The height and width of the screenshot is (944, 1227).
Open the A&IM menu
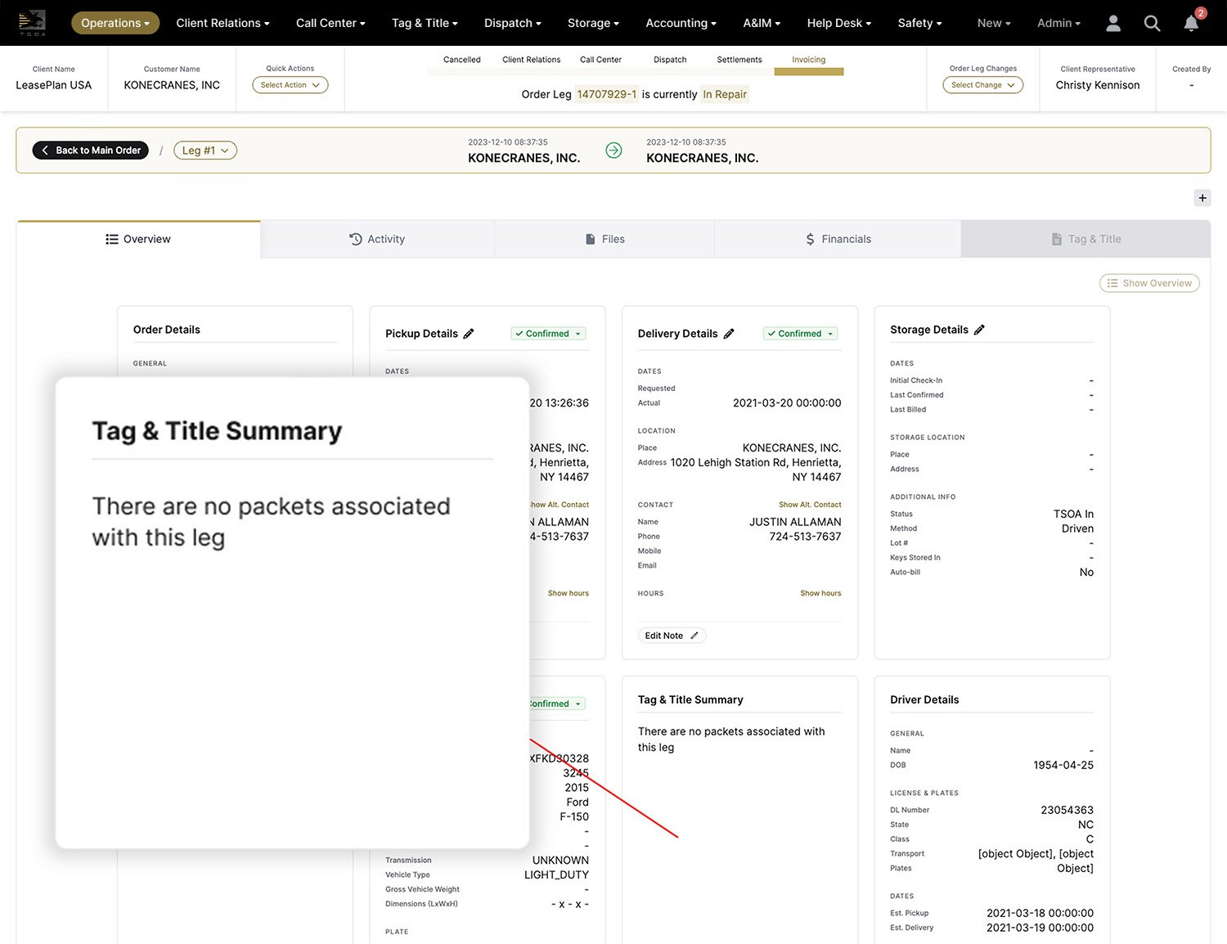[762, 23]
